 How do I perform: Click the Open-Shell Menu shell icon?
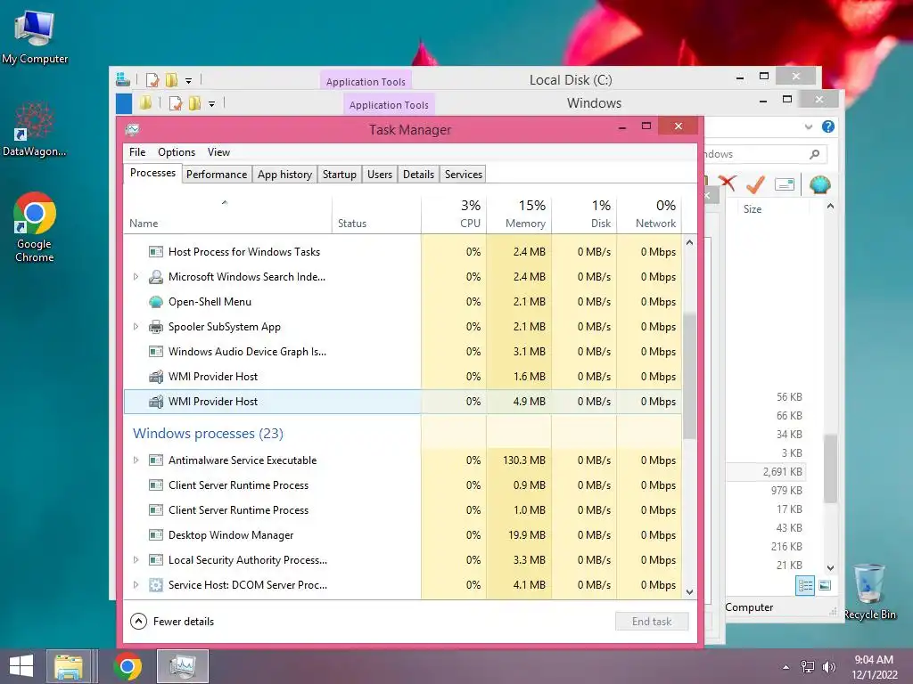pyautogui.click(x=155, y=302)
